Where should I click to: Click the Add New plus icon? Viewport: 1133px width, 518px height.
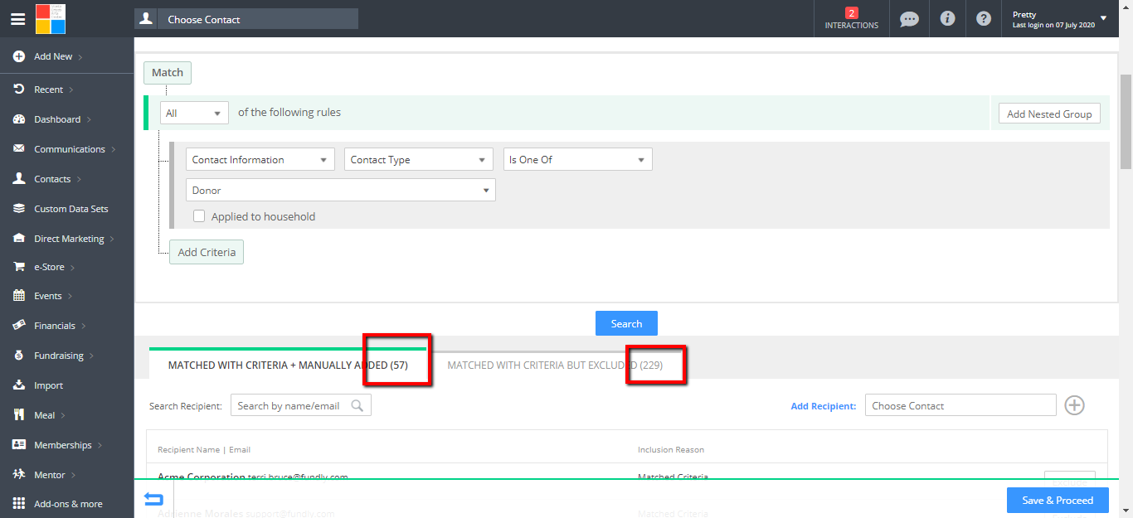(18, 56)
